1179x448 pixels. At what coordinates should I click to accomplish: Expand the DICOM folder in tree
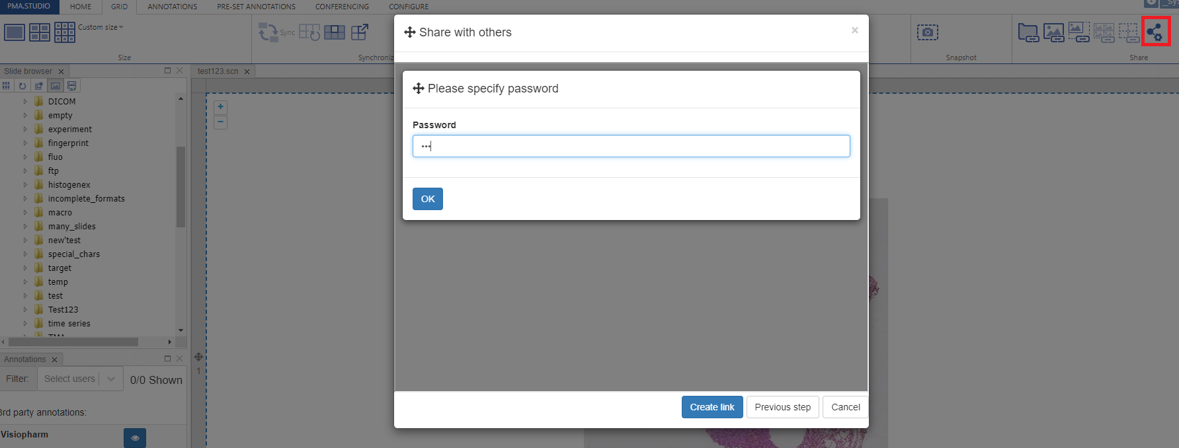(25, 101)
